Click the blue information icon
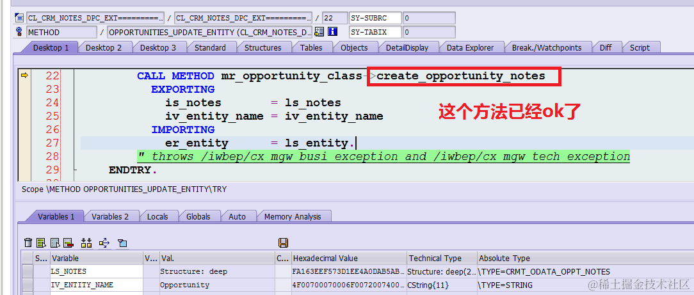 pyautogui.click(x=333, y=32)
